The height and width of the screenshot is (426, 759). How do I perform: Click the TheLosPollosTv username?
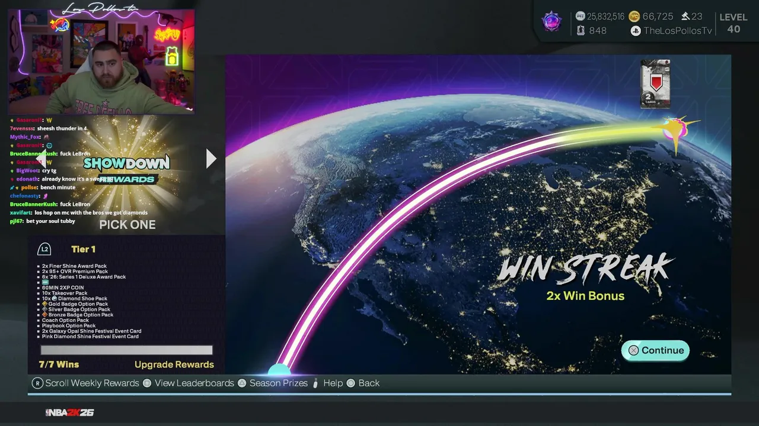[678, 31]
